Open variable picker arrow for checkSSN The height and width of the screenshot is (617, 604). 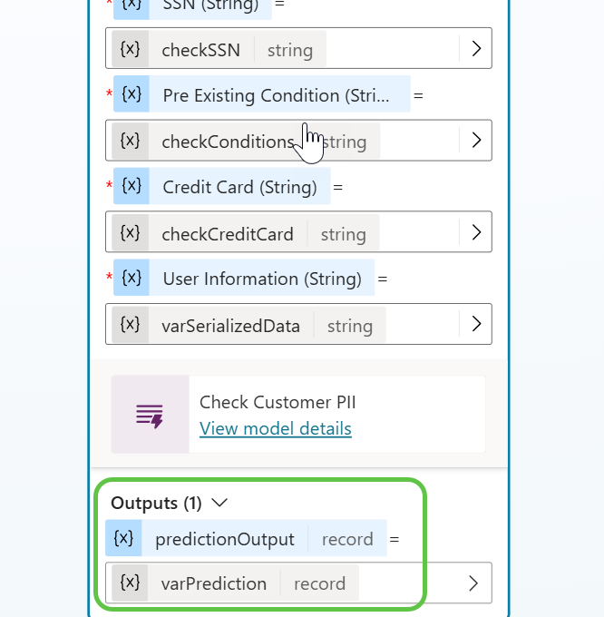point(476,49)
